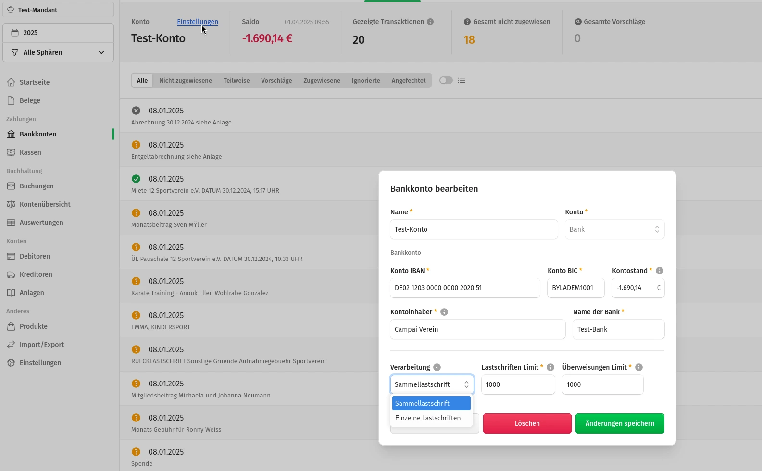Click the red Löschen button
This screenshot has width=762, height=471.
(527, 423)
